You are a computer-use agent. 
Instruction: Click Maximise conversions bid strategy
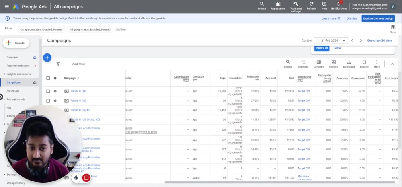coord(304,178)
